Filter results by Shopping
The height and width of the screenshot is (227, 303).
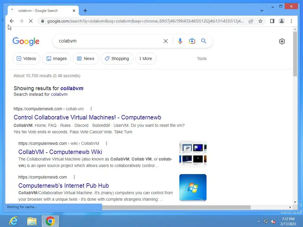(117, 59)
